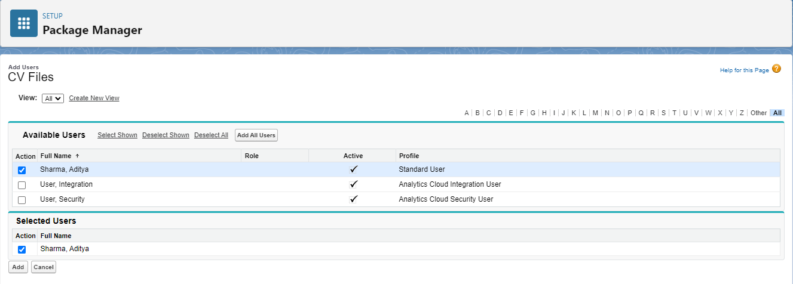The image size is (793, 284).
Task: Open the Help for this Page link
Action: click(744, 70)
